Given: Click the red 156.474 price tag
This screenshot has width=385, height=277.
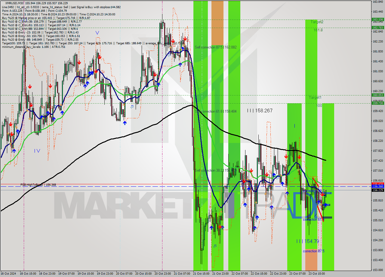Looking at the screenshot, I should (378, 184).
